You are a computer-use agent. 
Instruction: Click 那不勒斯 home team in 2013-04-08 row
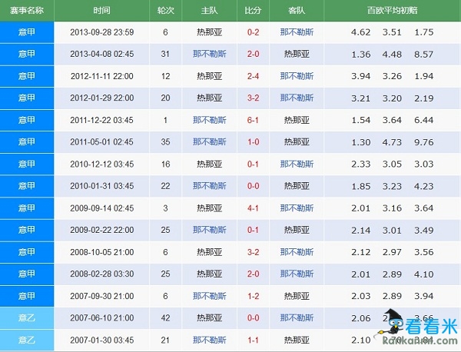(209, 55)
